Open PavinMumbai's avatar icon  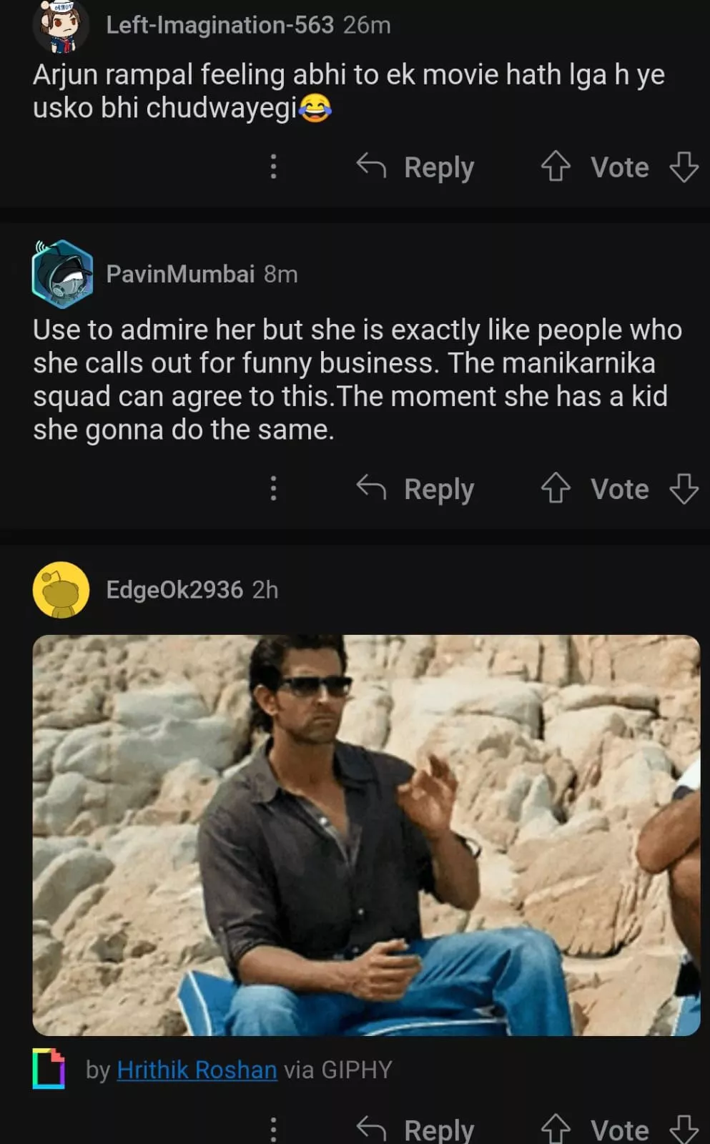click(x=62, y=274)
